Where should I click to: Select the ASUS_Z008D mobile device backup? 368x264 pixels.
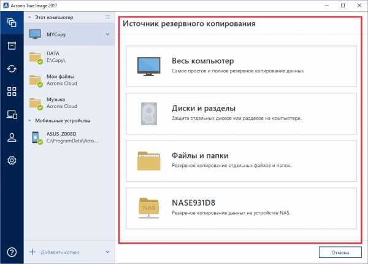[69, 138]
